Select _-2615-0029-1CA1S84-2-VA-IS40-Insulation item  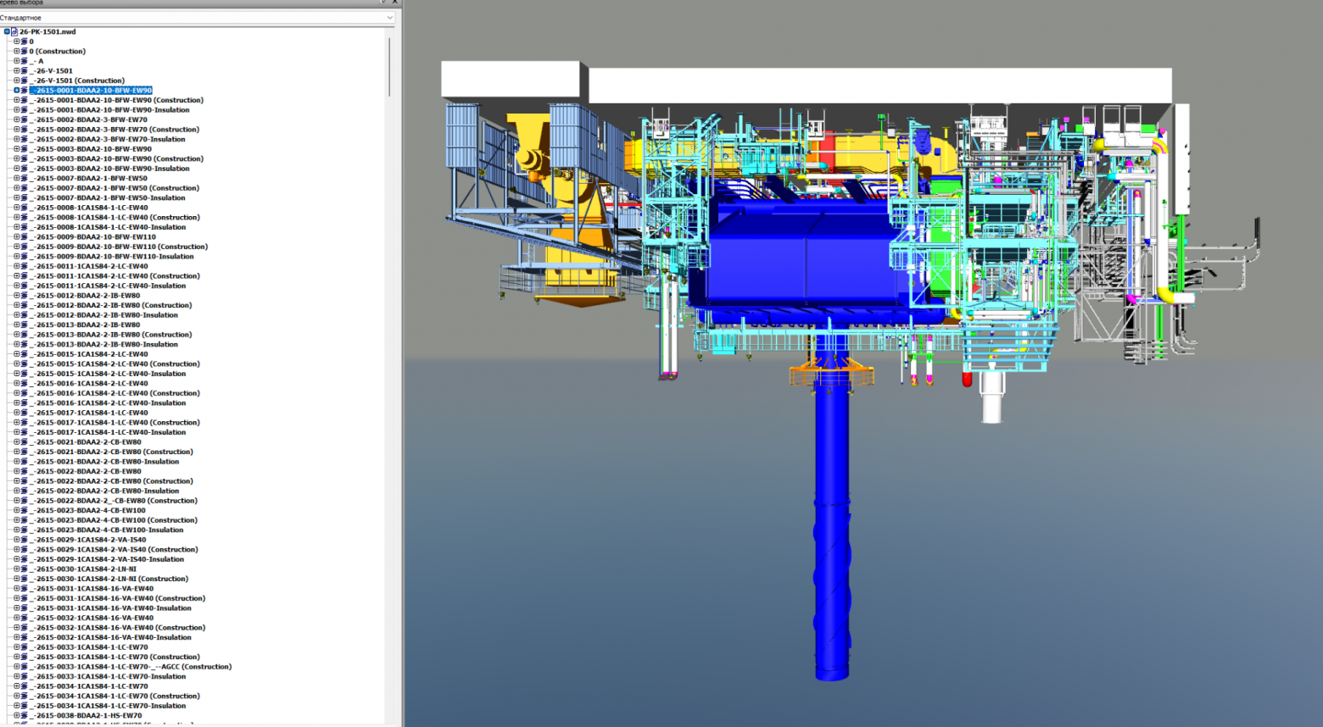tap(108, 559)
